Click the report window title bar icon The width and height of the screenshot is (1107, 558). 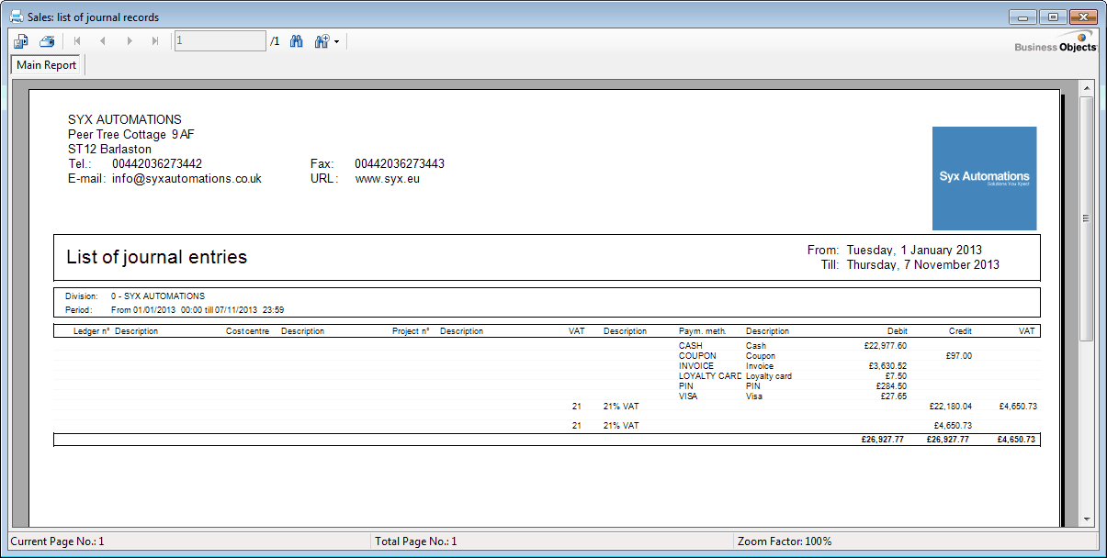click(x=16, y=17)
